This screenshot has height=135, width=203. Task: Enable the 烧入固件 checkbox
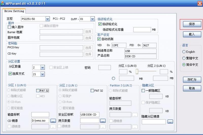click(x=10, y=27)
